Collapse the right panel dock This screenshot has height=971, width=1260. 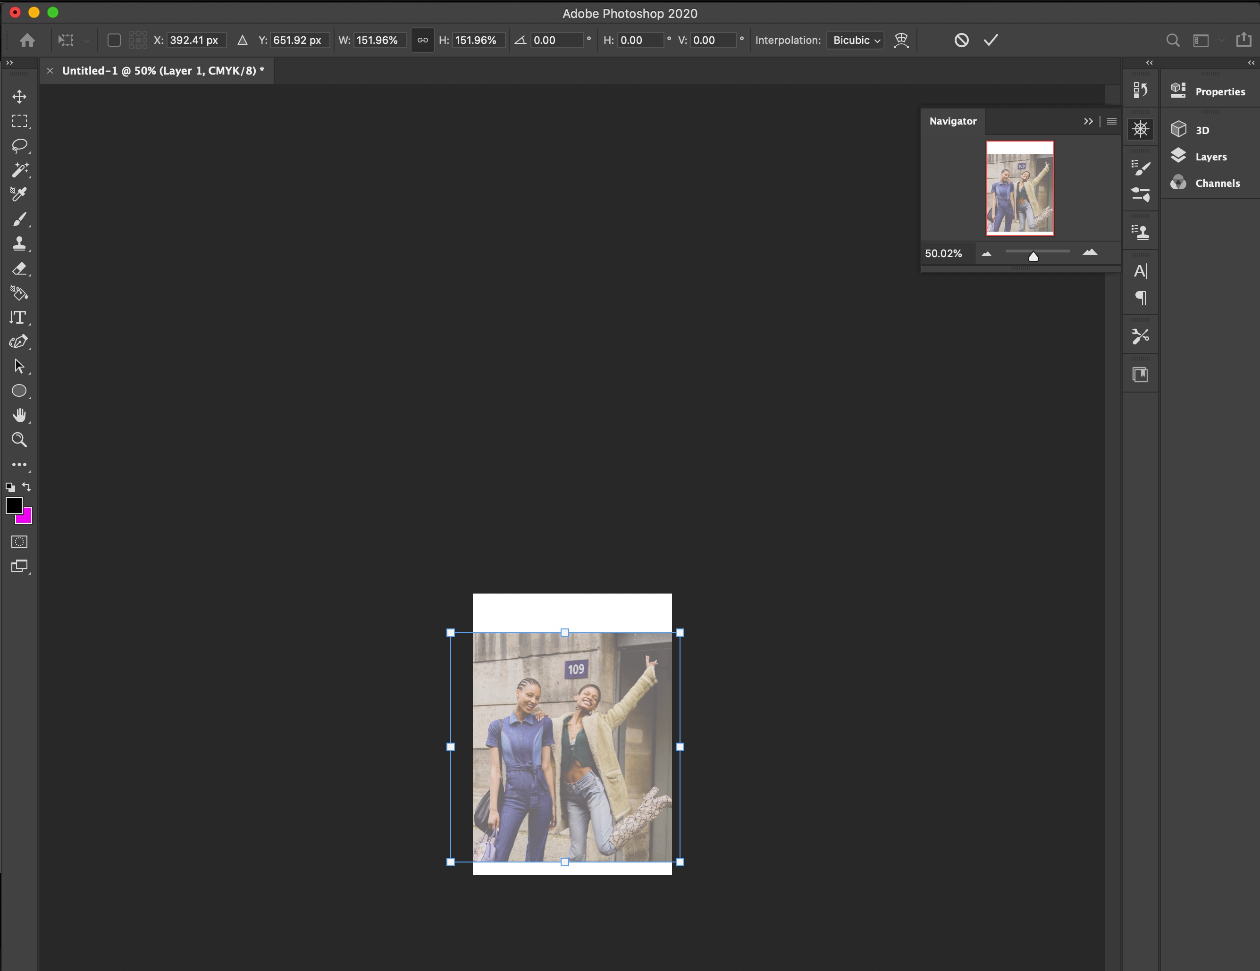coord(1250,63)
